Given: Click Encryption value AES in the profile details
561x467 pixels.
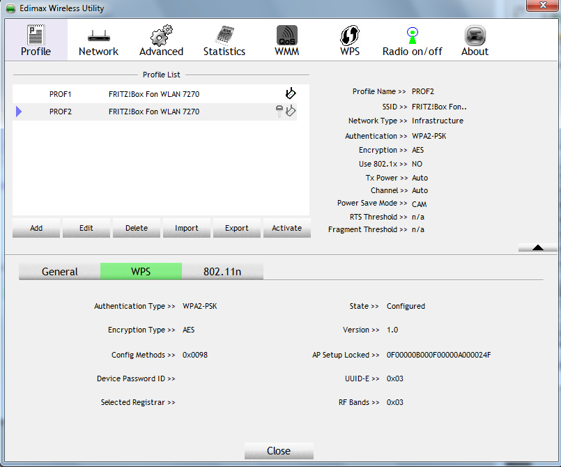Looking at the screenshot, I should [418, 150].
